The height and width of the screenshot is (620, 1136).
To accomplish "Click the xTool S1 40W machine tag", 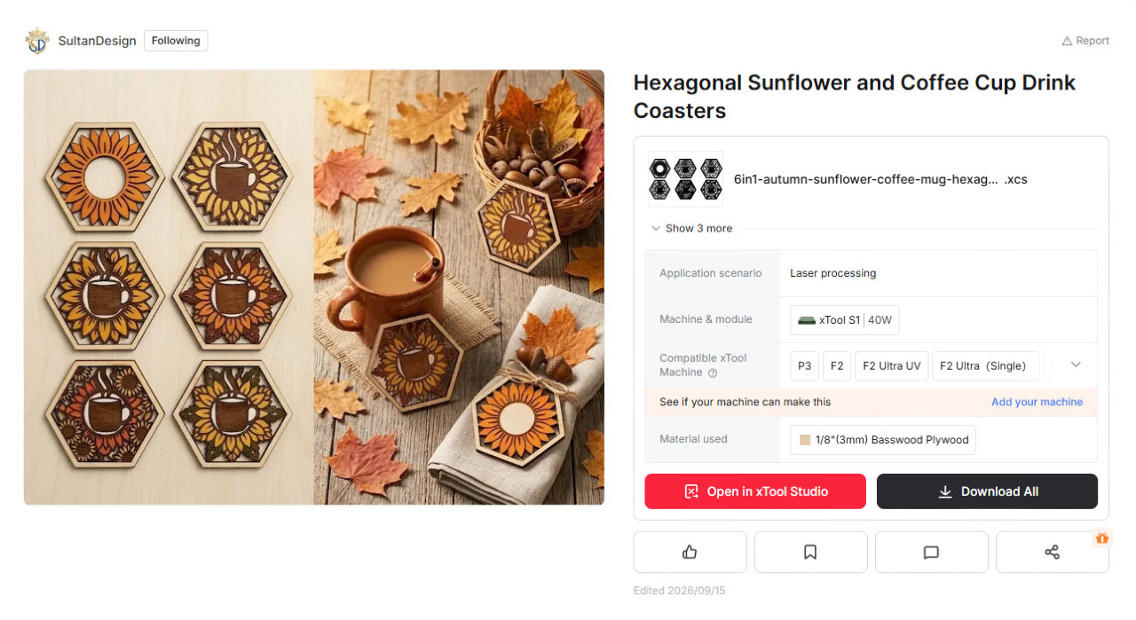I will (845, 320).
